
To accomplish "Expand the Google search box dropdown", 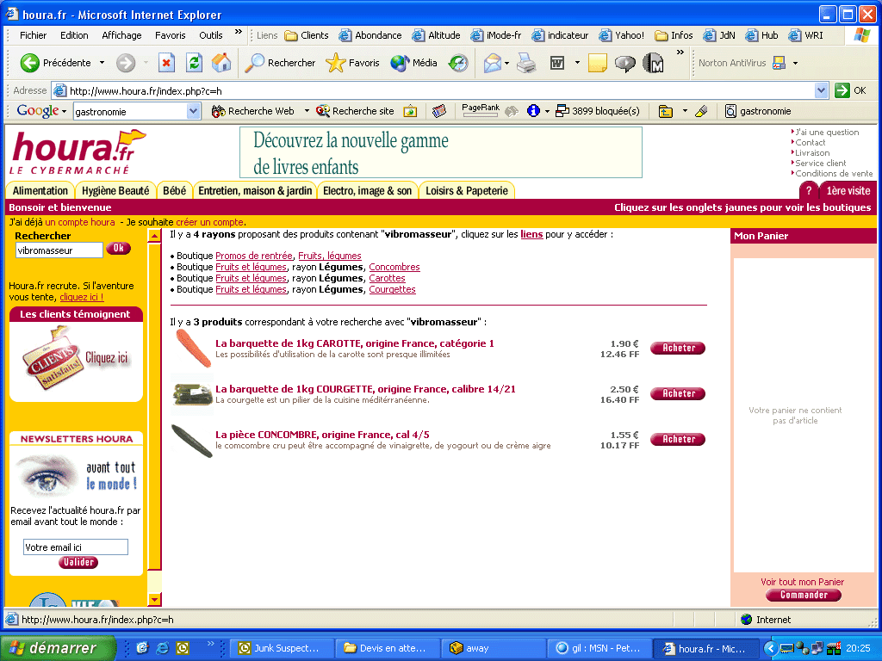I will [x=193, y=111].
